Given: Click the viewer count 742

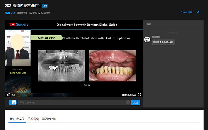Looking at the screenshot, I should click(13, 13).
